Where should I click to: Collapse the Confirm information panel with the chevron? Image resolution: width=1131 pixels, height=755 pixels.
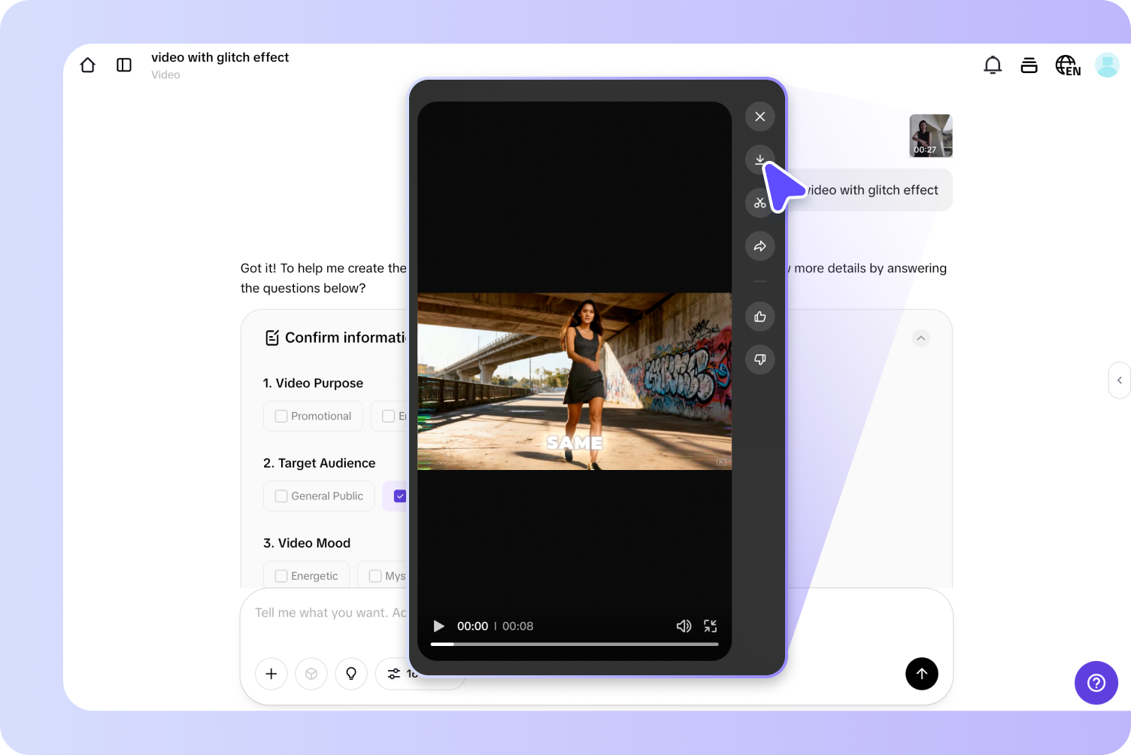point(920,338)
